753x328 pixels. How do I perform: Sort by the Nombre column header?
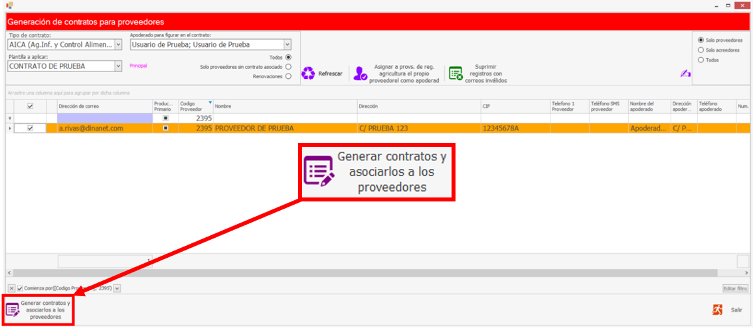point(284,106)
